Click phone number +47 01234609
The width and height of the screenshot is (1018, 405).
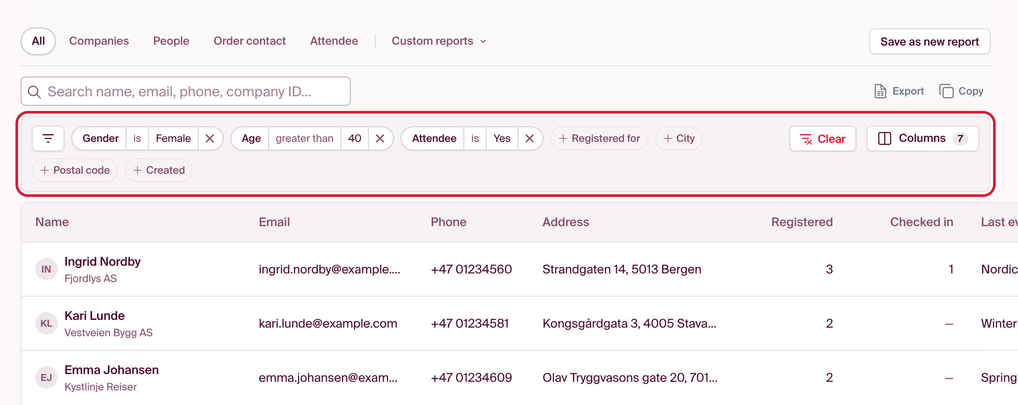471,377
